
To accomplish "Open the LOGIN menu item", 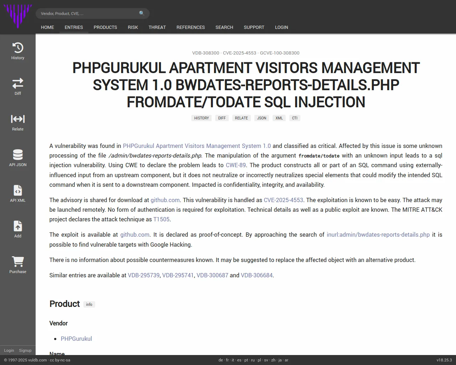I will point(281,27).
